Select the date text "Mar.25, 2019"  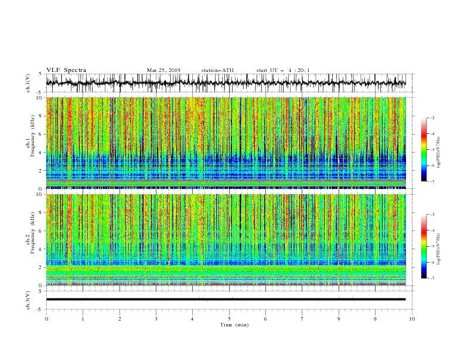click(163, 70)
